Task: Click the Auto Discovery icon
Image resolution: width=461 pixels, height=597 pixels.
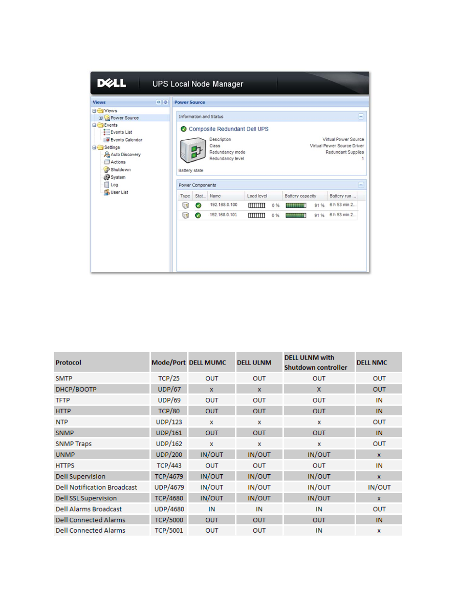Action: coord(107,154)
